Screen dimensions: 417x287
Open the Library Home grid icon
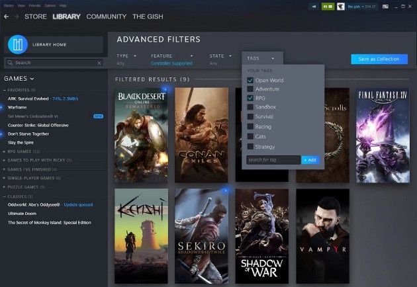pyautogui.click(x=18, y=44)
